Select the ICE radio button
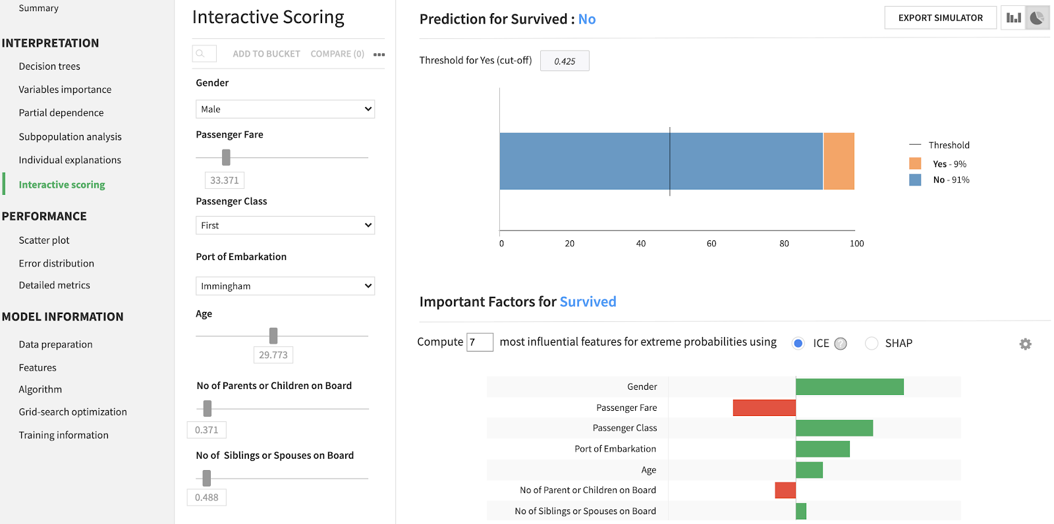Screen dimensions: 1054x524 tap(798, 343)
